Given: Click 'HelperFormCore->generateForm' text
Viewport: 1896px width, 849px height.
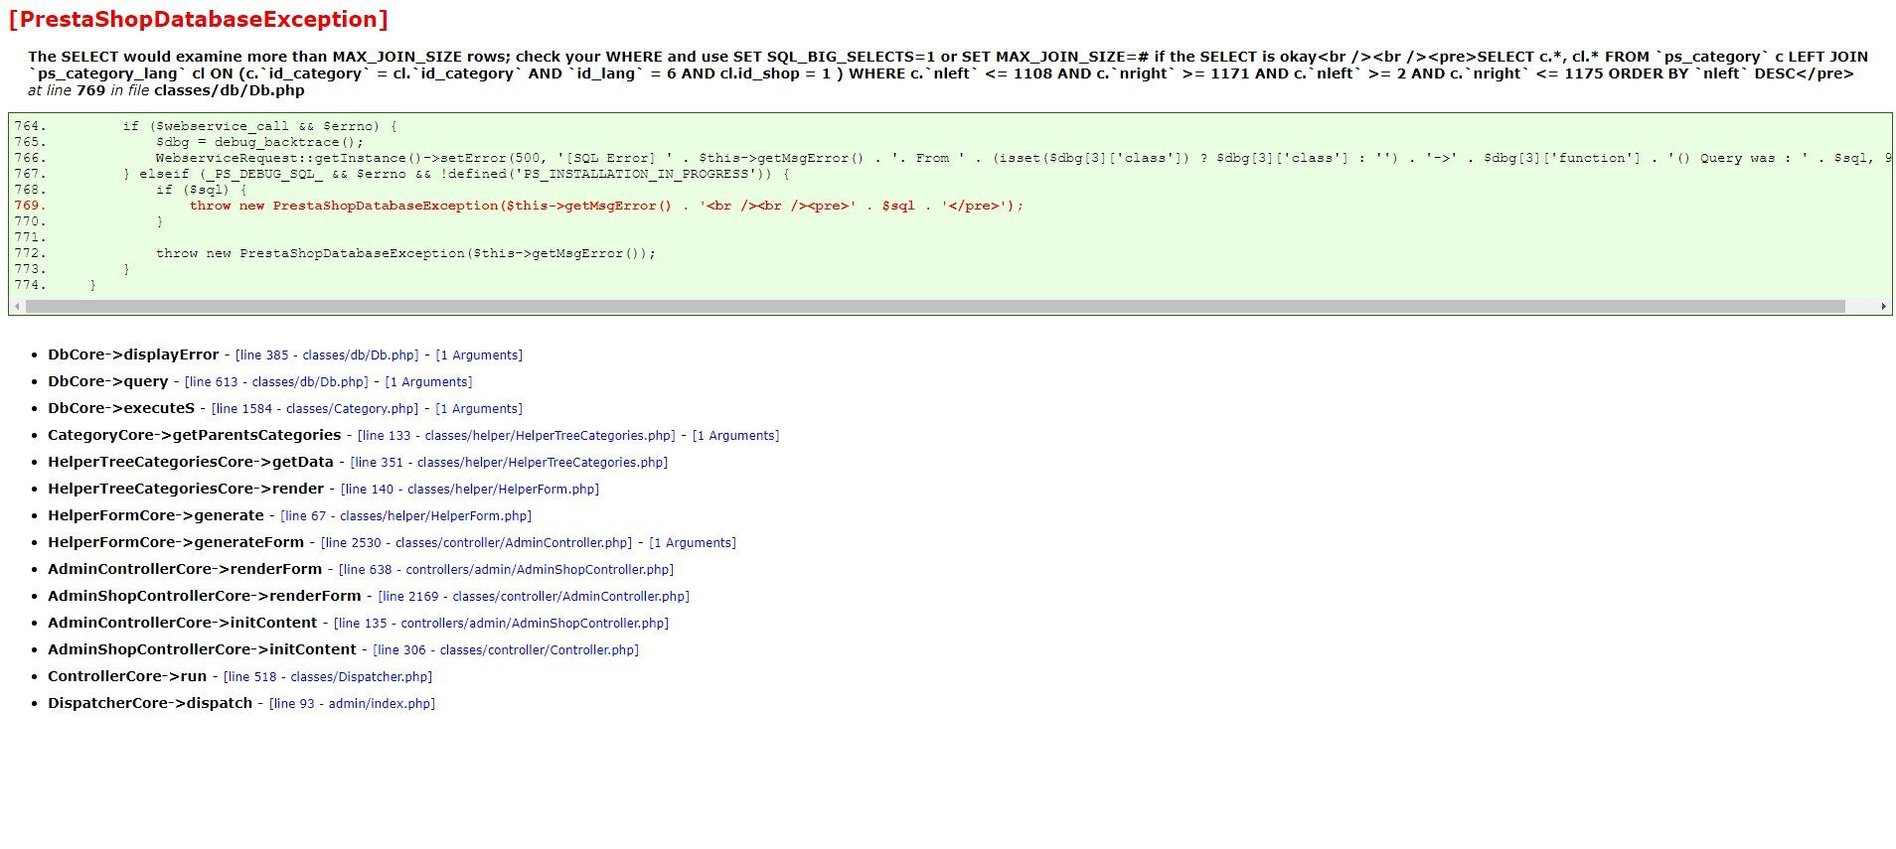Looking at the screenshot, I should (176, 542).
